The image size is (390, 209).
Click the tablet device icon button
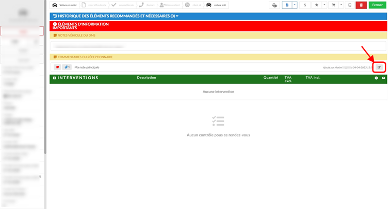pos(350,5)
